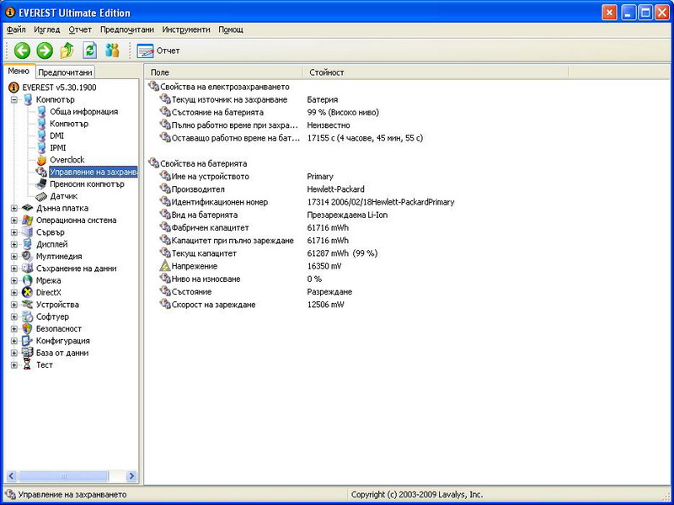The image size is (674, 505).
Task: Click the Конфигурация icon
Action: point(27,341)
